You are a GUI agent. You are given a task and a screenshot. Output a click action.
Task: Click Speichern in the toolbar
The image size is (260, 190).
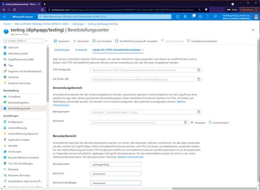tap(62, 41)
